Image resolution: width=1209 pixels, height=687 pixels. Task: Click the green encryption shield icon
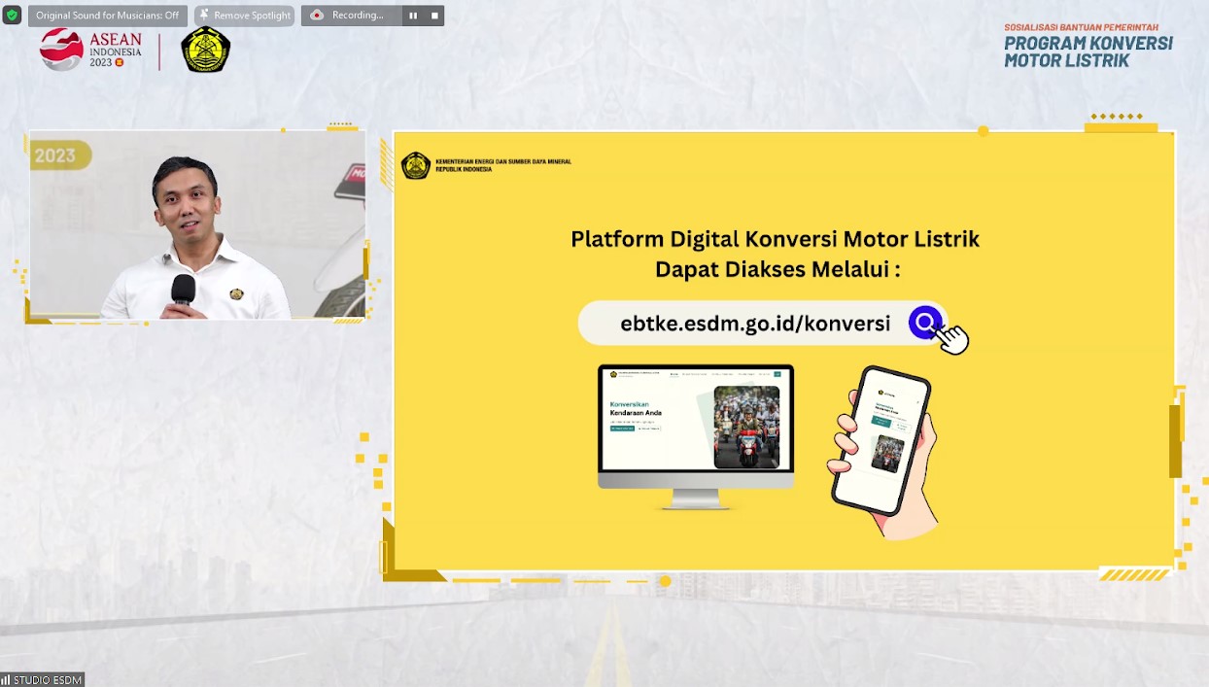(x=12, y=16)
